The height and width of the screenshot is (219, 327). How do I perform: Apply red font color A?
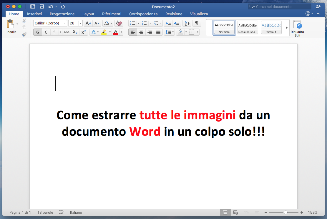(116, 32)
